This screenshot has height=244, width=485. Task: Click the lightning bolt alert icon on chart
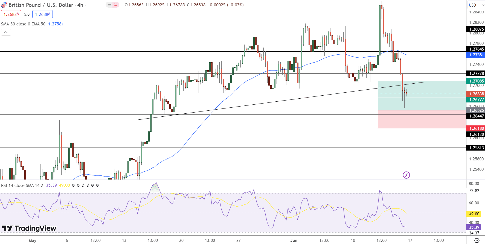406,175
